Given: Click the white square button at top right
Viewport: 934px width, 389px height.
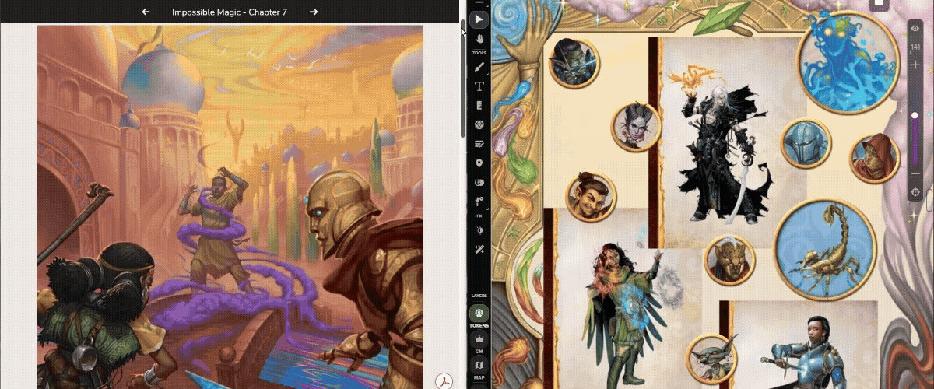Looking at the screenshot, I should click(x=878, y=3).
